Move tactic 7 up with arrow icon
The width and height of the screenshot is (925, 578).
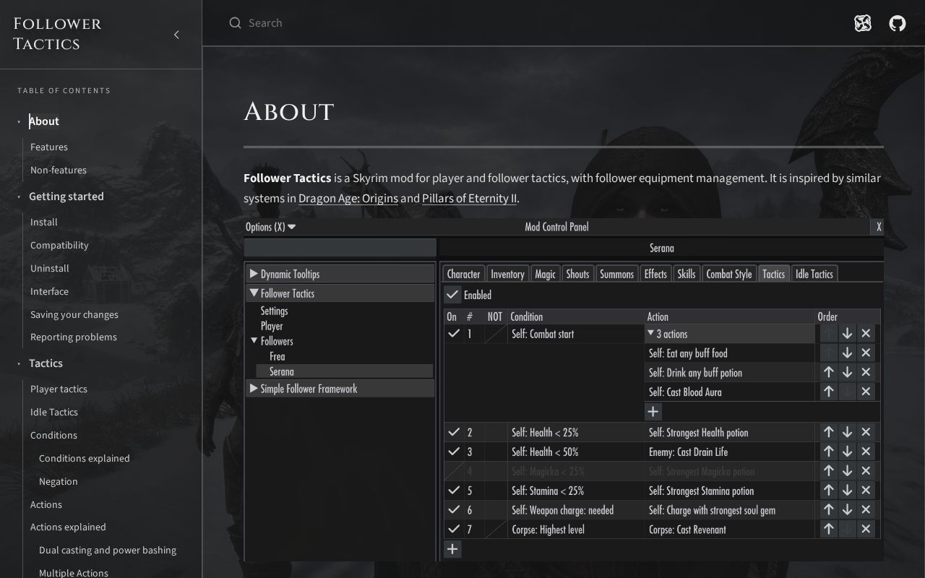tap(828, 529)
